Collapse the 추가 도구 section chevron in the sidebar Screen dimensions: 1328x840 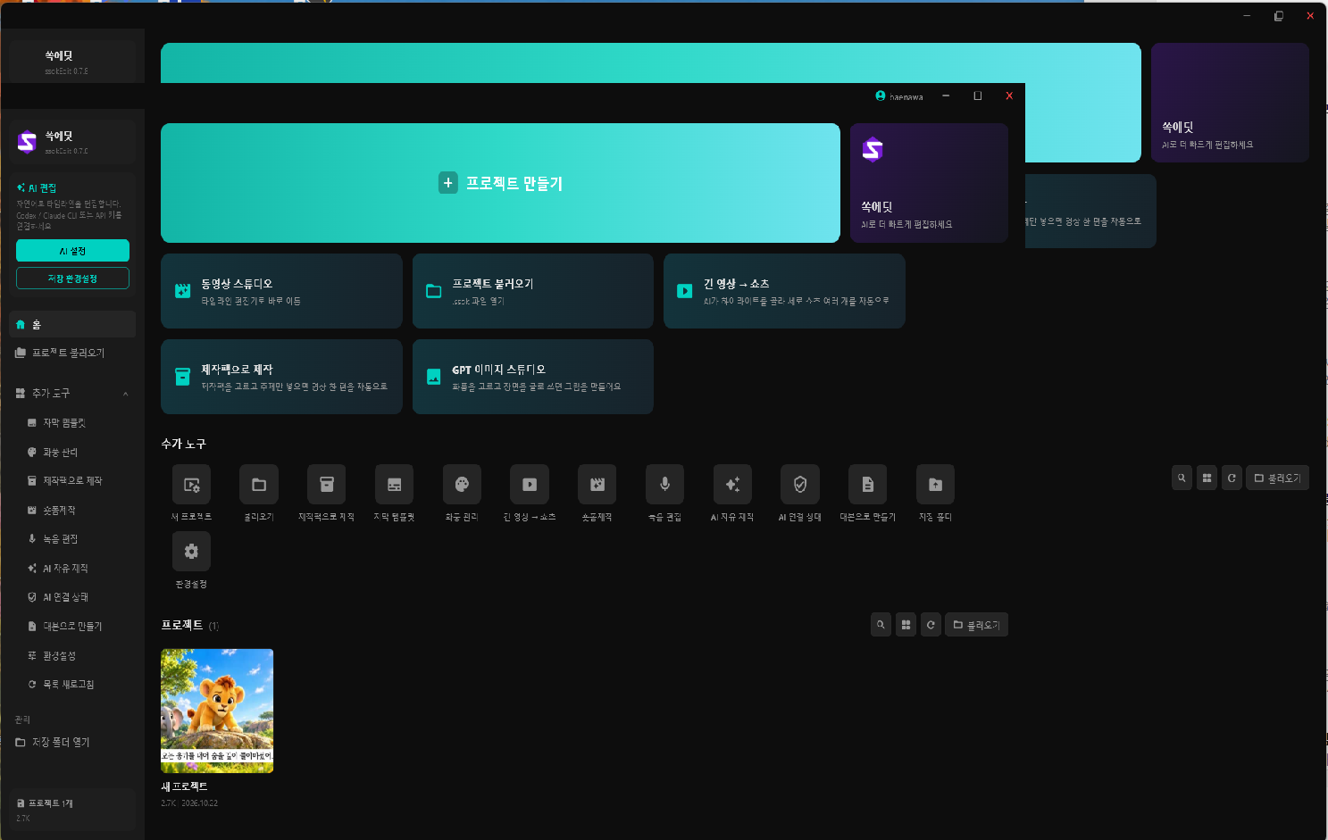[x=126, y=394]
